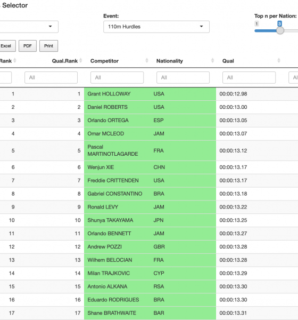Sort by the Competitor column
Screen dimensions: 298x320
pyautogui.click(x=104, y=61)
